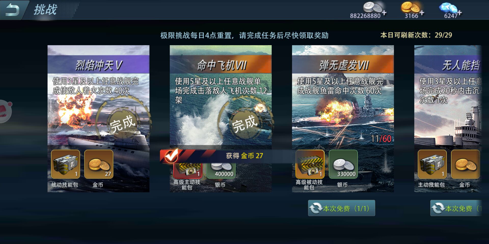Tap the 挑战 page title
Screen dimensions: 489x244
point(45,10)
